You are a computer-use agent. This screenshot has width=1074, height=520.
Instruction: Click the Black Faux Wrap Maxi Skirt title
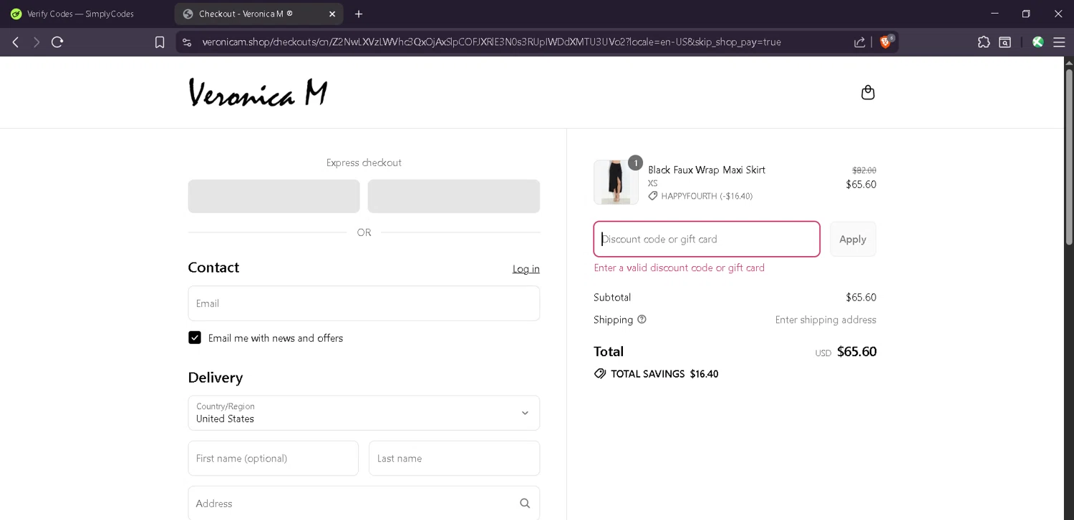[x=707, y=170]
